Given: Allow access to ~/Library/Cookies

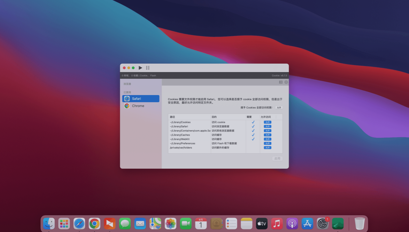Looking at the screenshot, I should (268, 122).
